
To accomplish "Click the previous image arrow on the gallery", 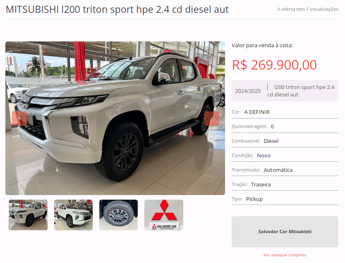I will (19, 118).
